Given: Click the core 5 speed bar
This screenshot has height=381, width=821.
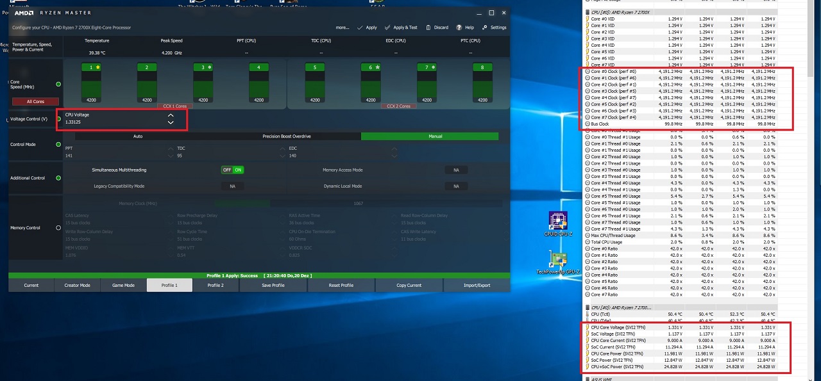Looking at the screenshot, I should [x=315, y=83].
